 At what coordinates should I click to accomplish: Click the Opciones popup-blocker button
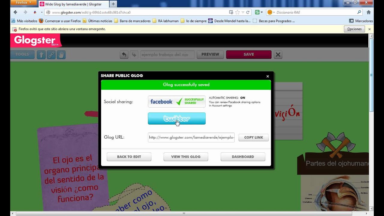[x=354, y=29]
